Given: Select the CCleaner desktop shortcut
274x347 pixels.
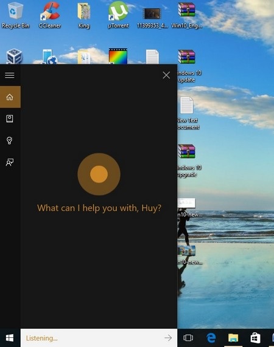Looking at the screenshot, I should click(x=50, y=15).
